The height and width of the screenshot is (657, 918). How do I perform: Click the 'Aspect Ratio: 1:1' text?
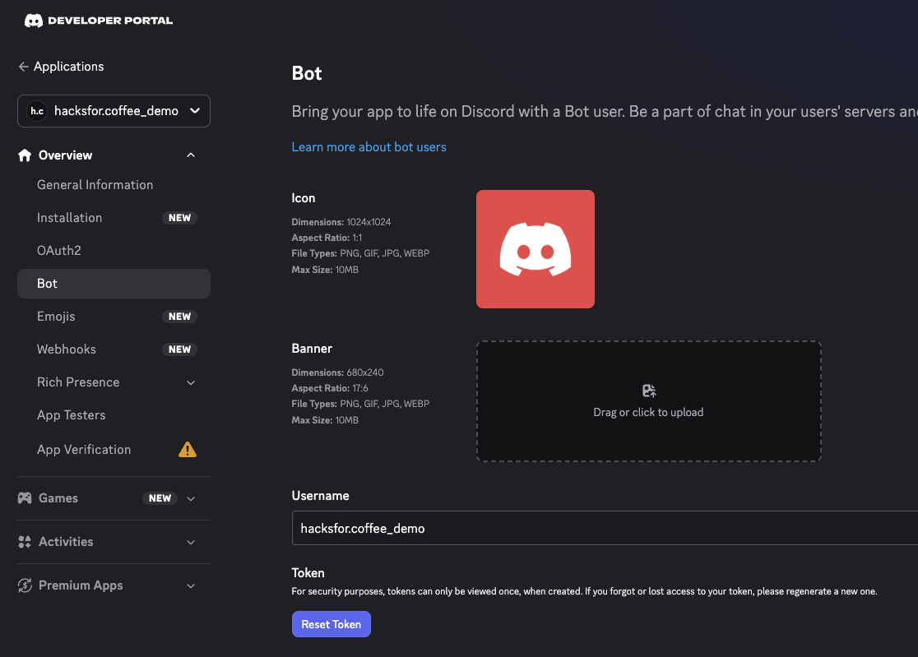point(327,238)
